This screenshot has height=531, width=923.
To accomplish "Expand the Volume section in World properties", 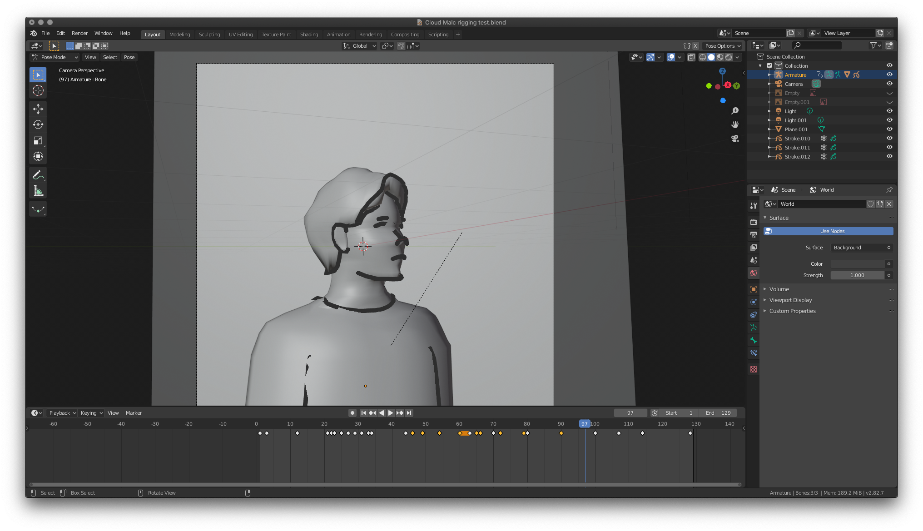I will click(x=779, y=289).
